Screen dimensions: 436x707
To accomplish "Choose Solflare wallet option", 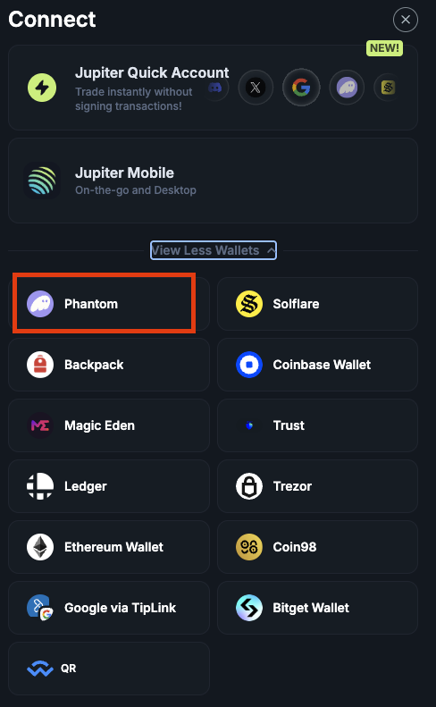I will [317, 304].
